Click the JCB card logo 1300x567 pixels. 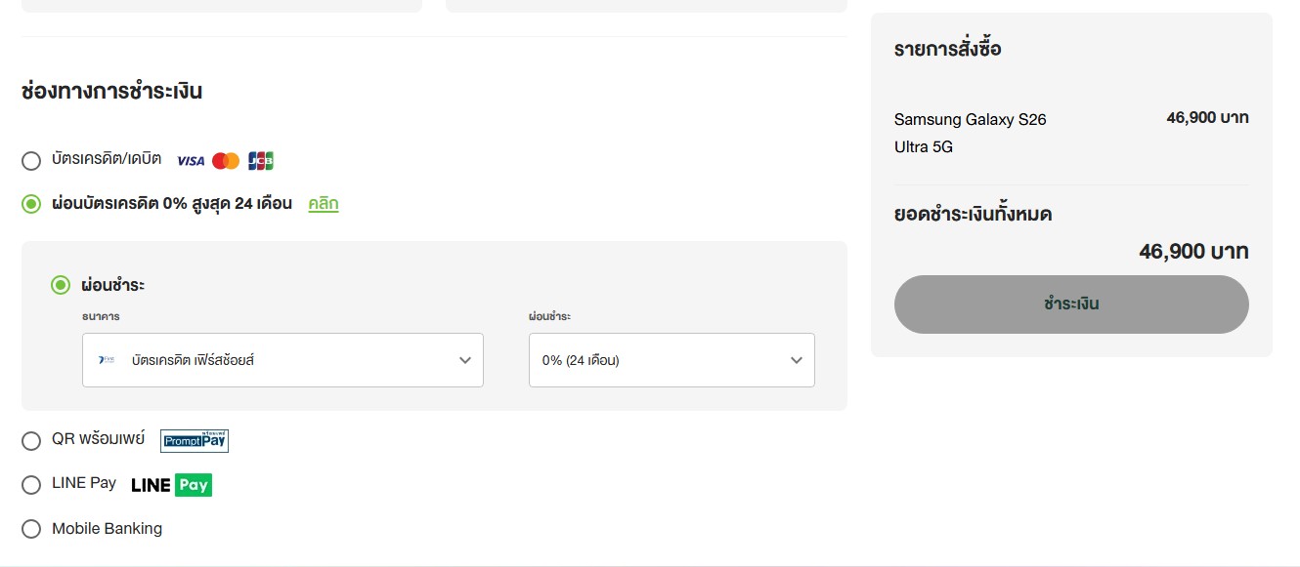(261, 161)
